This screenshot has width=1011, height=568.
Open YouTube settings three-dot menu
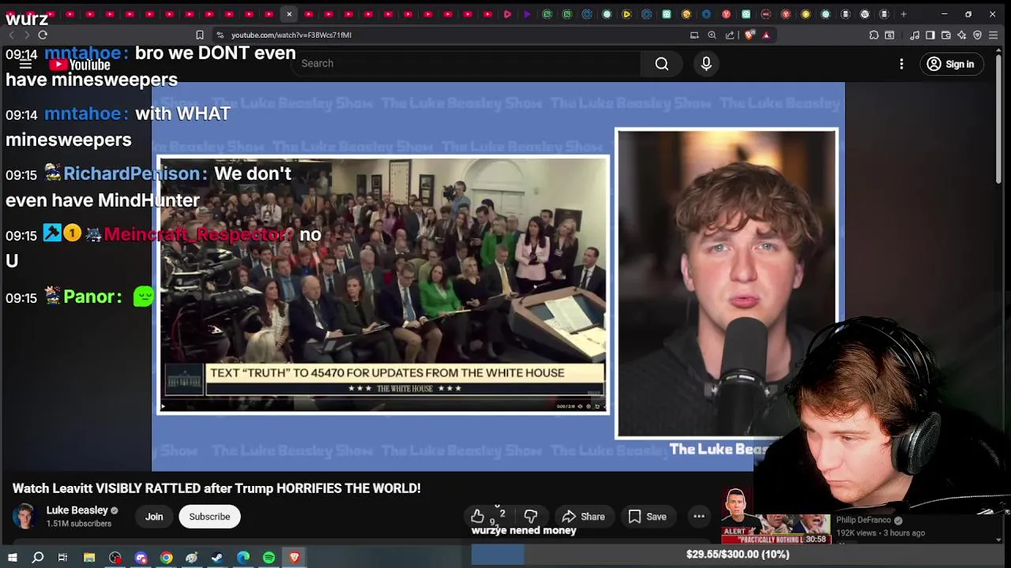pyautogui.click(x=901, y=64)
